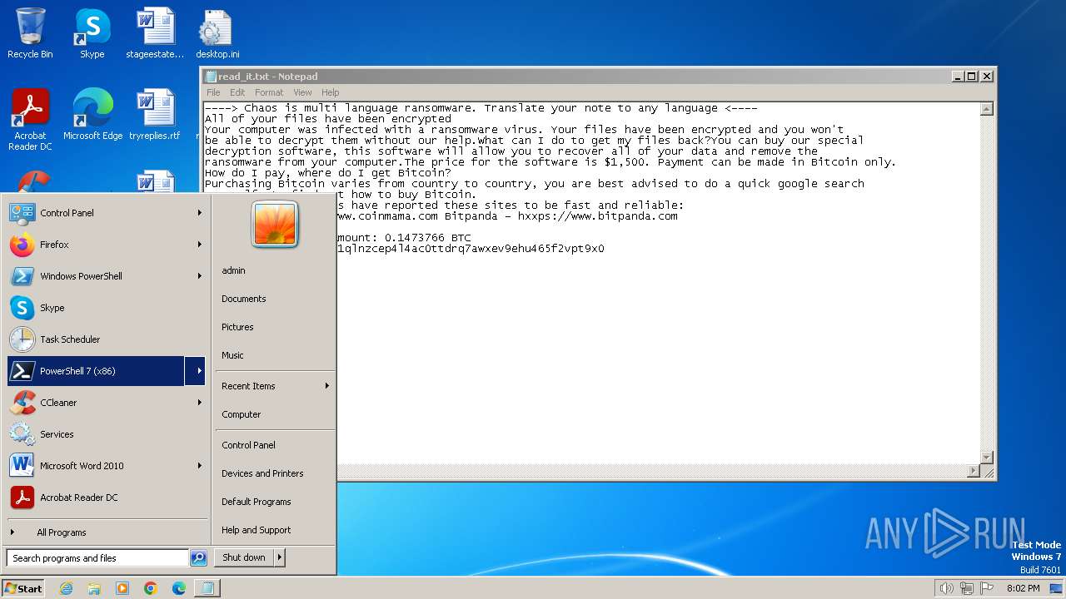Open Pictures from the Start menu

pyautogui.click(x=275, y=327)
